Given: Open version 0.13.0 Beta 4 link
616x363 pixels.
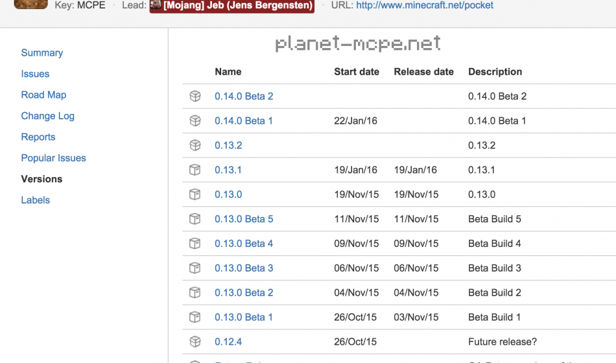Looking at the screenshot, I should (244, 244).
